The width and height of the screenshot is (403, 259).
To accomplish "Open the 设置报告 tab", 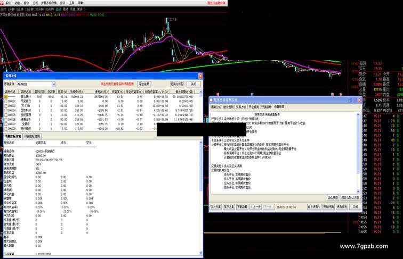I will point(279,107).
